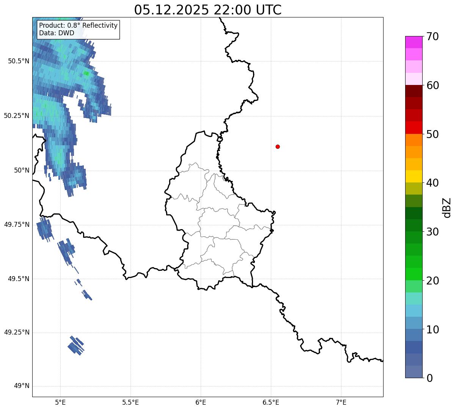456x410 pixels.
Task: Click the 7°E longitude label
Action: point(341,402)
